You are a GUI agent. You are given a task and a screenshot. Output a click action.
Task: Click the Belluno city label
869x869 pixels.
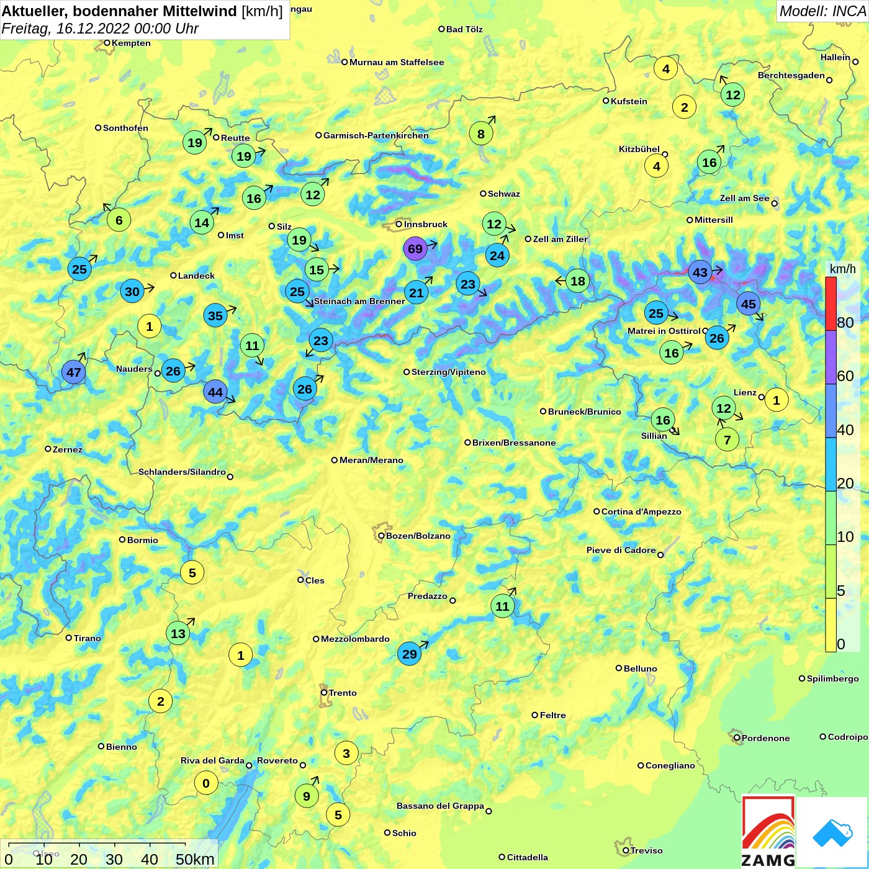tap(640, 669)
